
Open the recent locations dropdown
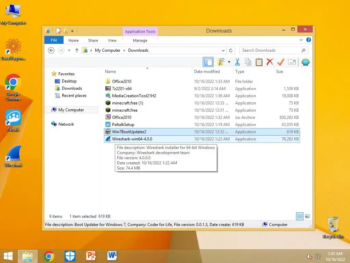69,50
